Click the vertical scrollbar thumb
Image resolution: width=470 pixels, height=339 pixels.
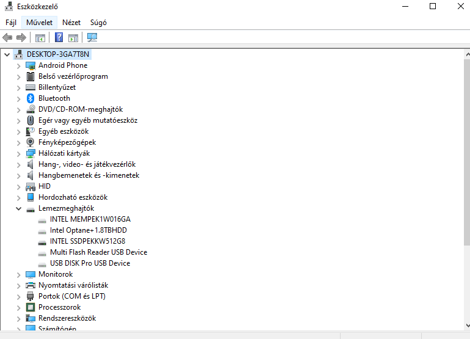[467, 153]
